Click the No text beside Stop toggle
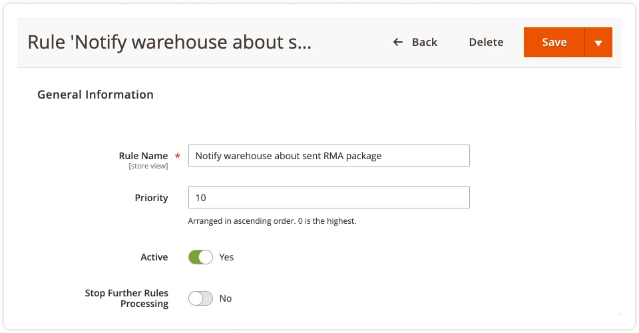Screen dimensions: 639x333 point(226,298)
